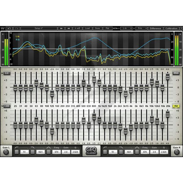Click the Undo arrow button
The width and height of the screenshot is (183, 183).
coord(9,28)
